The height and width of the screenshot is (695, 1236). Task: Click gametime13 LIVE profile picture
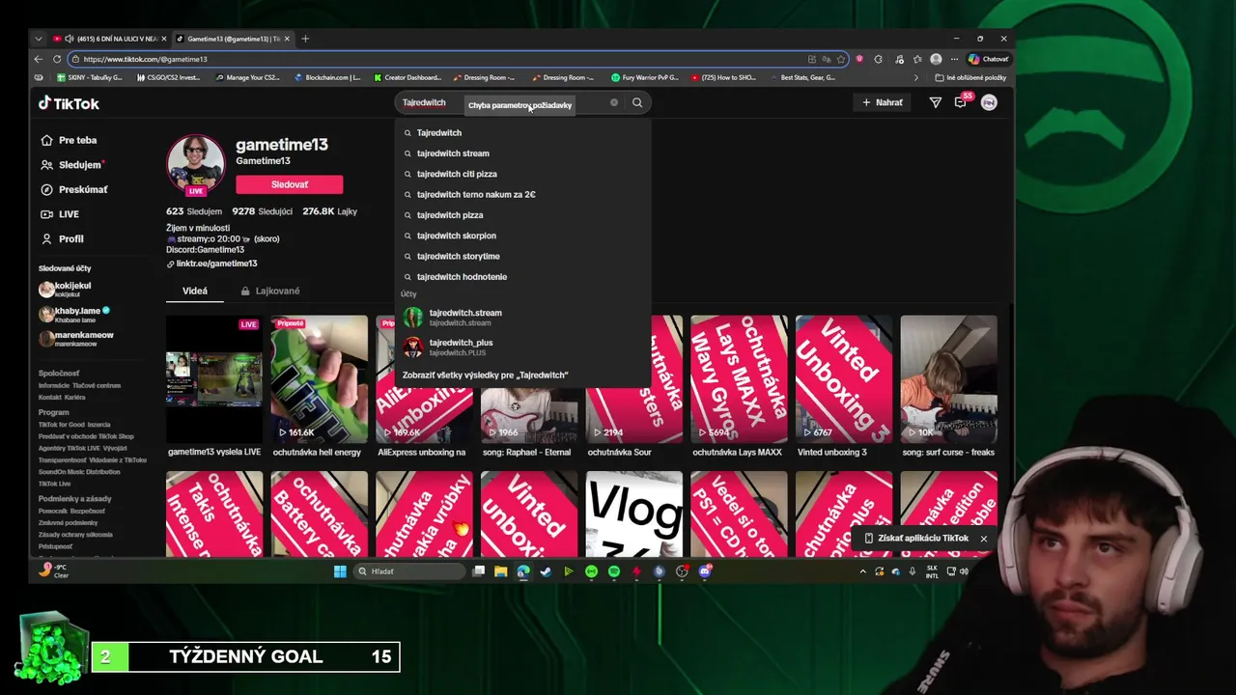(196, 163)
